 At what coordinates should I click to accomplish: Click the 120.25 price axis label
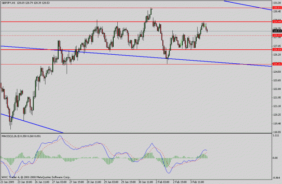click(277, 115)
